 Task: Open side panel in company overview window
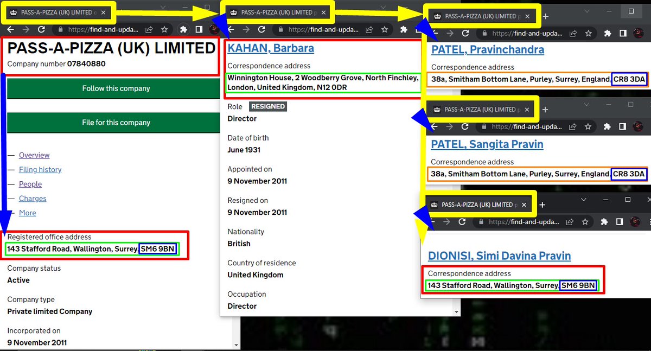pyautogui.click(x=199, y=29)
